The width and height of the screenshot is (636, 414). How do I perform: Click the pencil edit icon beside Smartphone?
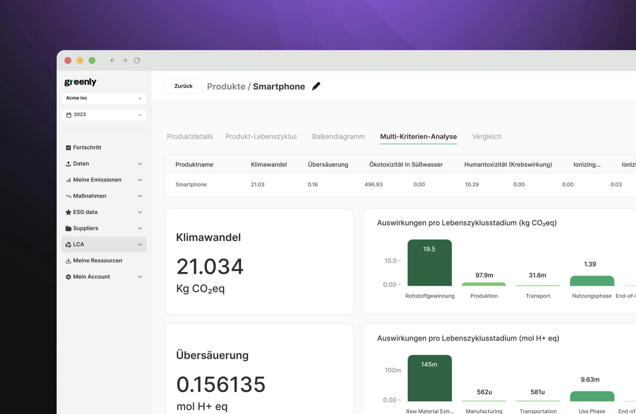click(316, 86)
